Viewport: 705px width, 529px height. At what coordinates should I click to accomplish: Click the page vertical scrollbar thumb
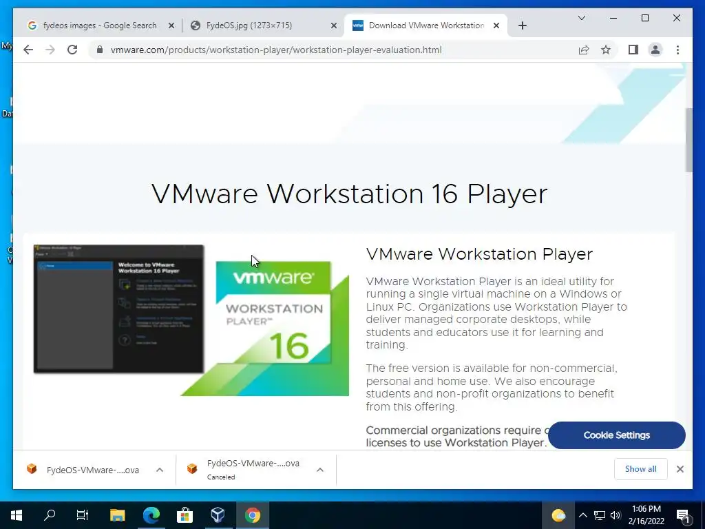[688, 140]
